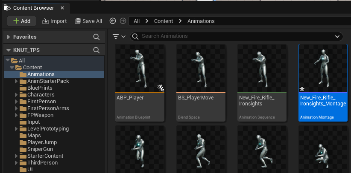The image size is (351, 173).
Task: Select the Content Browser tab
Action: point(36,8)
